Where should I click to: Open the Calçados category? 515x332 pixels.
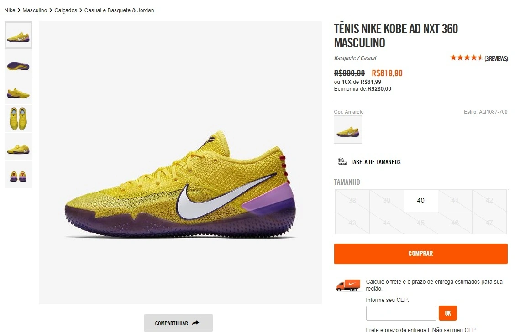click(x=65, y=10)
